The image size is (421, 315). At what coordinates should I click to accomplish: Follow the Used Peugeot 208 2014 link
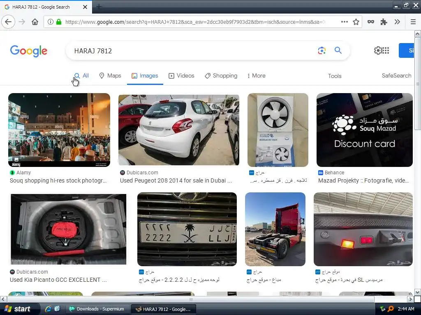pos(176,180)
